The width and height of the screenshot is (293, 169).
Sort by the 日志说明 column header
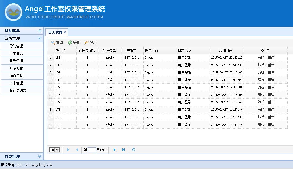tap(193, 50)
